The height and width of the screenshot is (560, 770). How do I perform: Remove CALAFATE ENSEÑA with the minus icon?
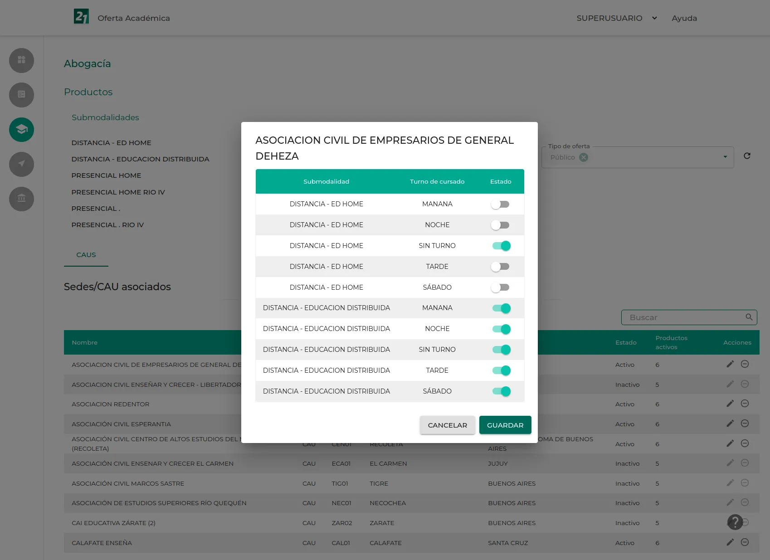click(744, 542)
